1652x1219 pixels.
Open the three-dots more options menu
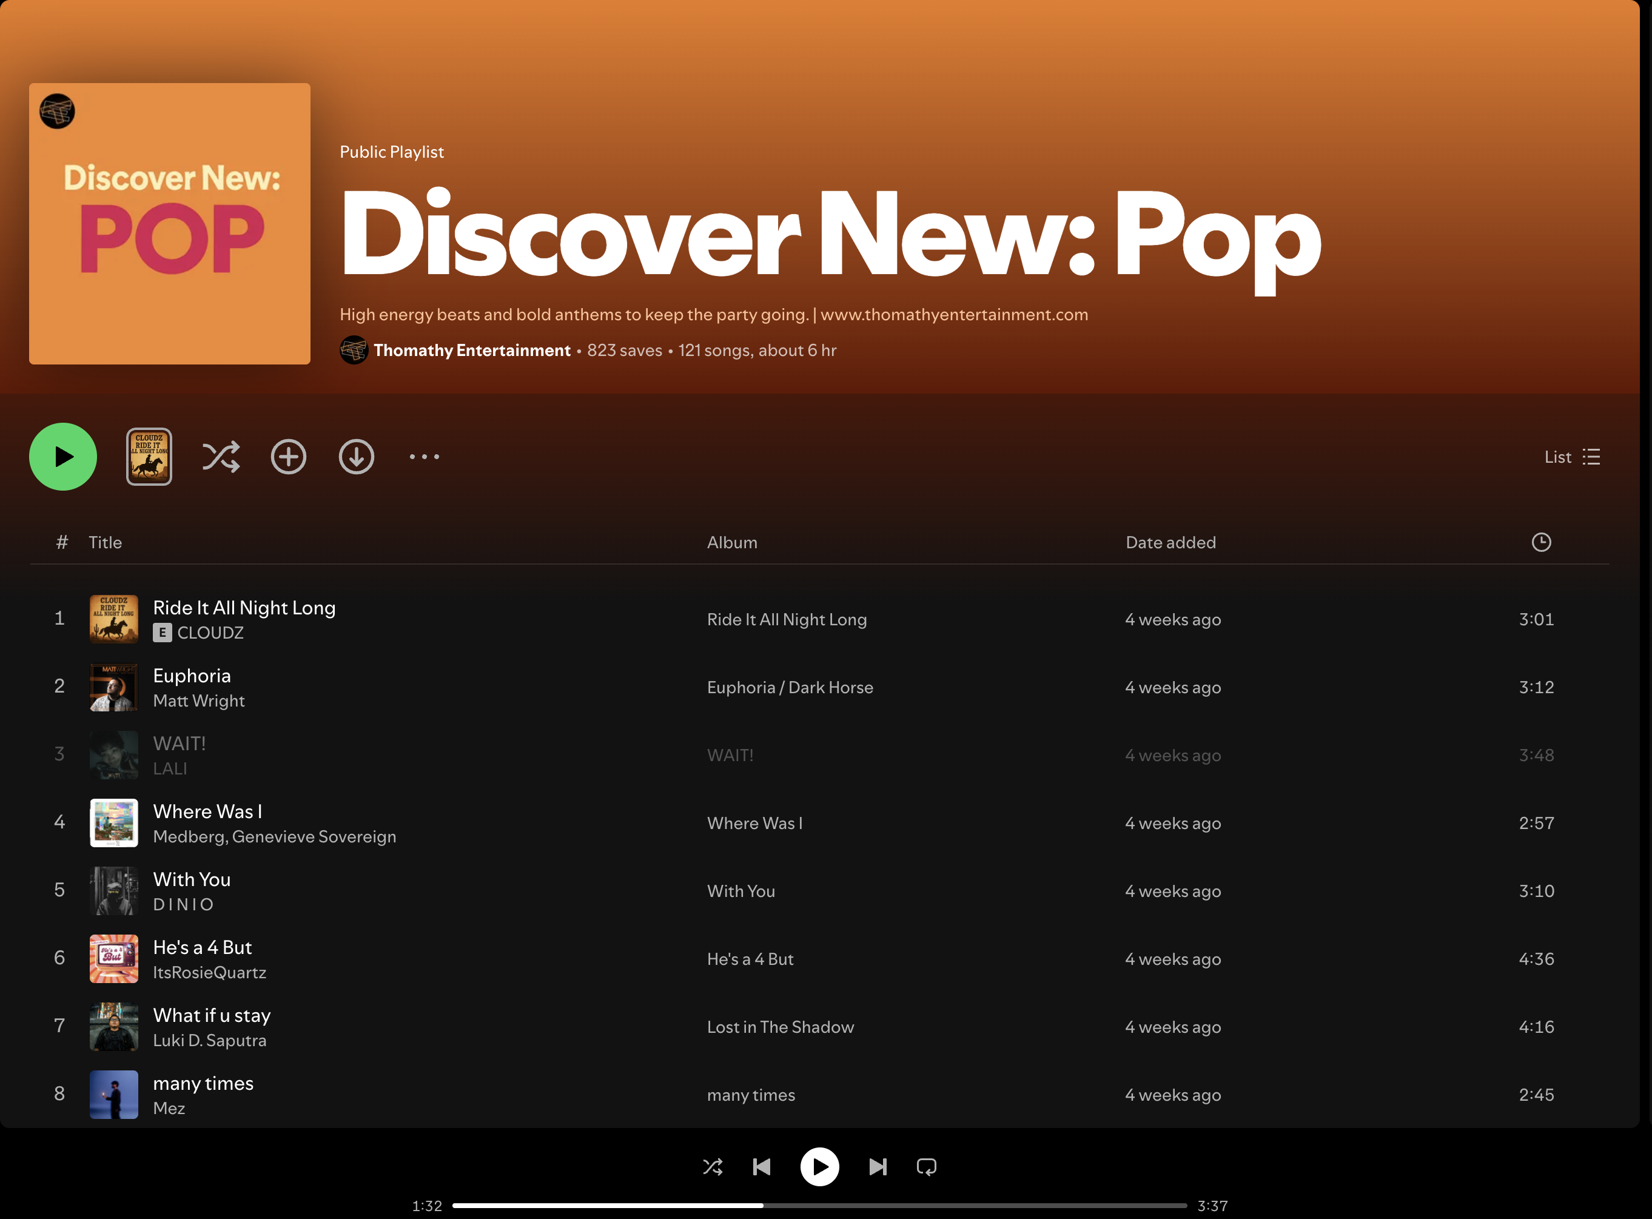[x=425, y=457]
